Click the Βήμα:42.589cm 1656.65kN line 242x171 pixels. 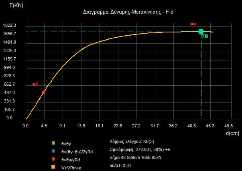[136, 157]
